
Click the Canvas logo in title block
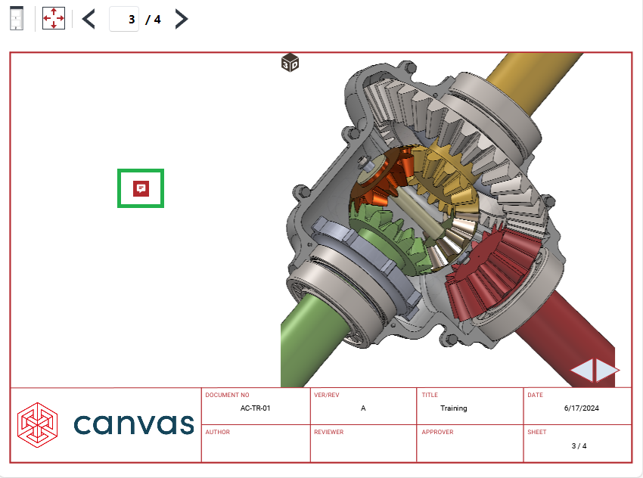point(105,425)
